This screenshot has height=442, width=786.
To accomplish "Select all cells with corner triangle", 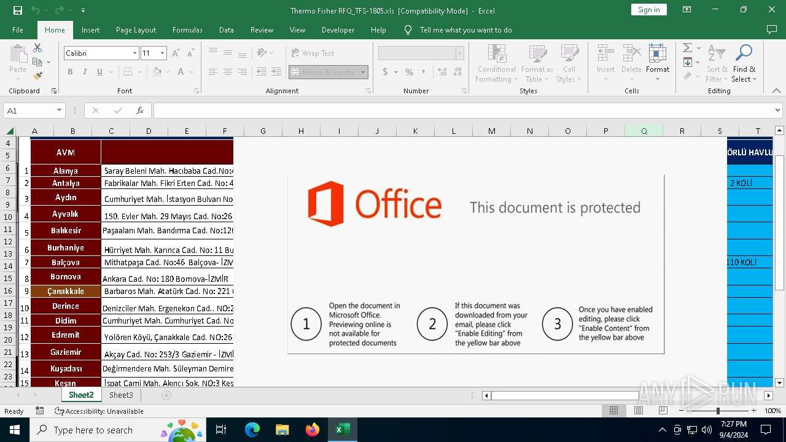I will click(x=9, y=131).
